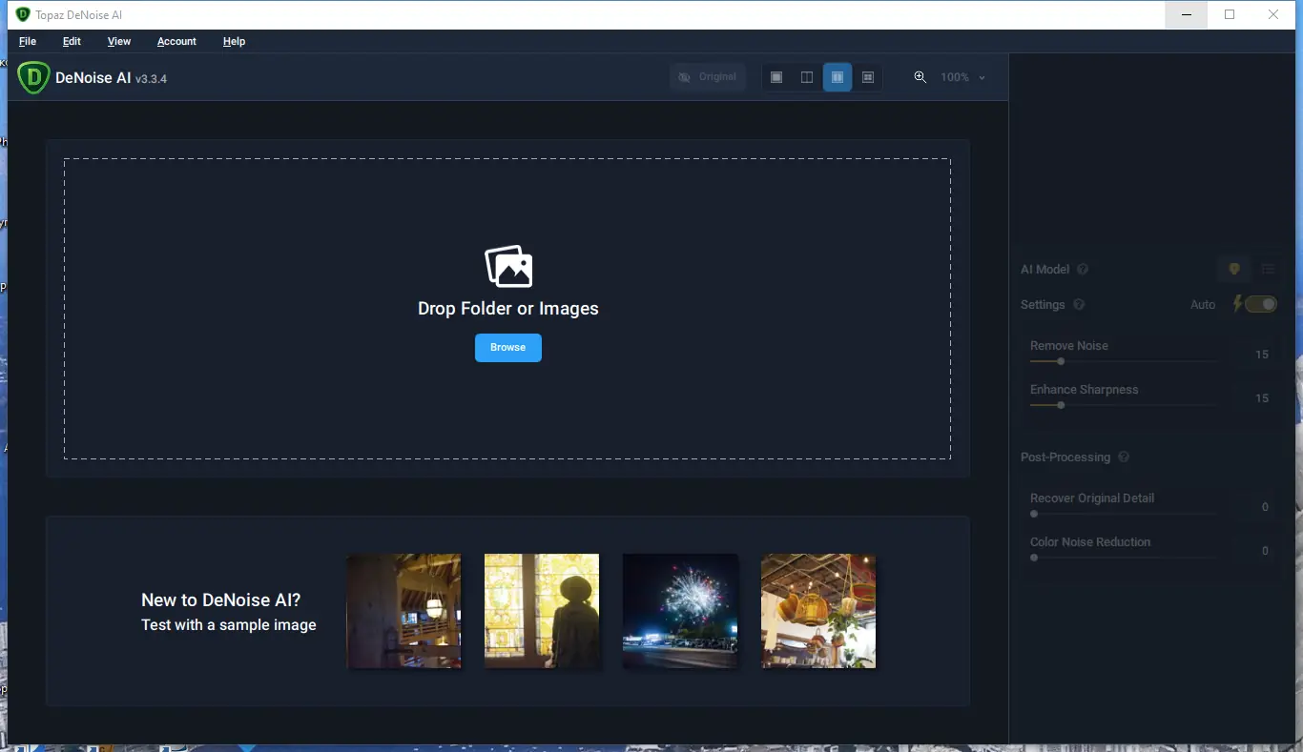Switch to single image view

776,77
